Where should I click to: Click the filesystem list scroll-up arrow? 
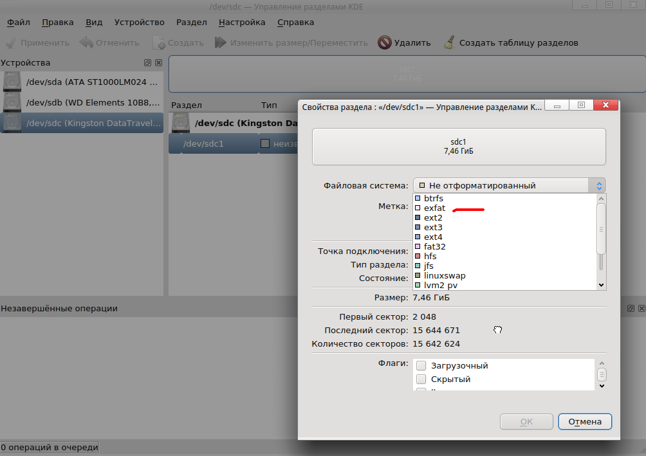[x=601, y=198]
